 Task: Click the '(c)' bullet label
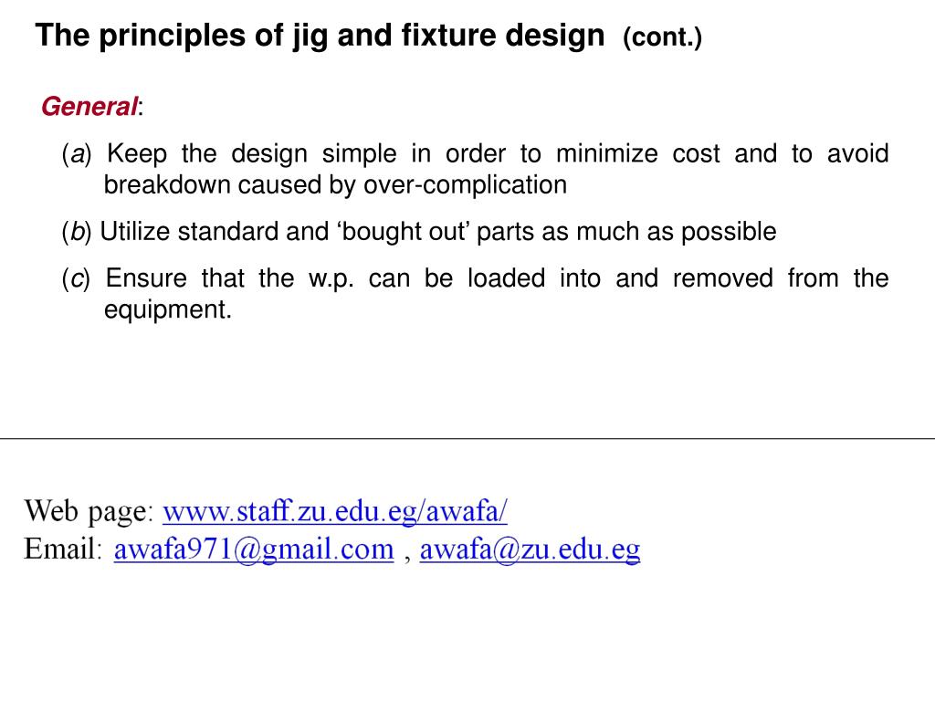(x=76, y=279)
